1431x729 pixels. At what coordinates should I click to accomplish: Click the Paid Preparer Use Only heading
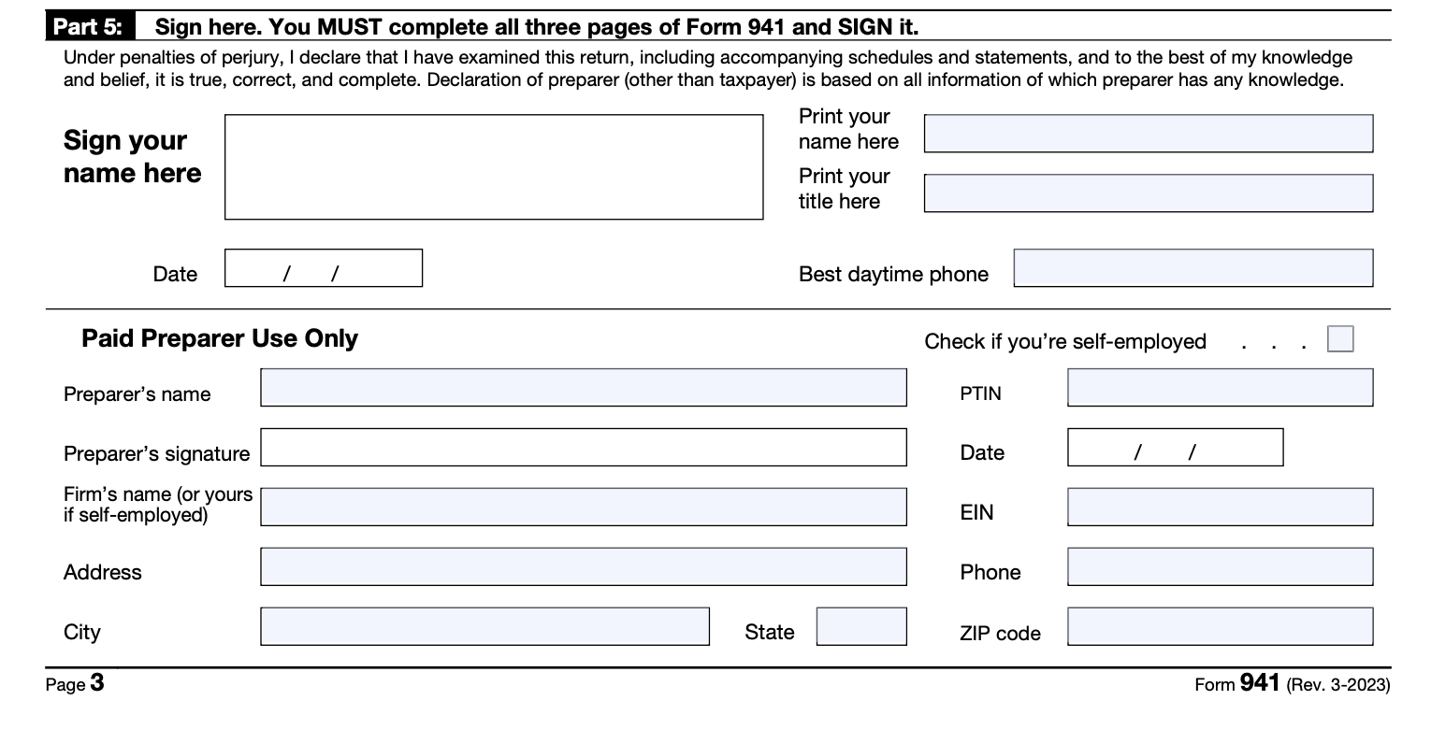coord(220,338)
